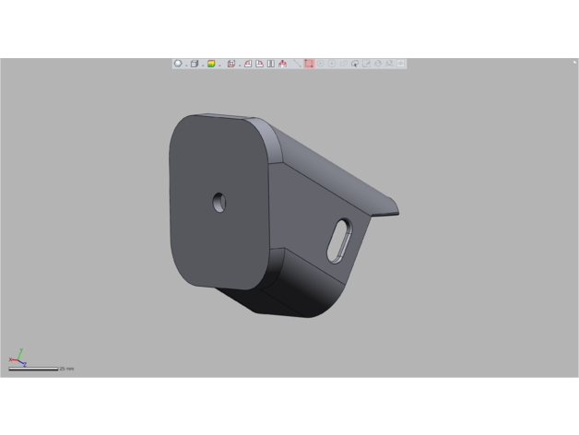The width and height of the screenshot is (579, 435).
Task: Toggle the red highlighted rectangle selection tool
Action: tap(309, 64)
